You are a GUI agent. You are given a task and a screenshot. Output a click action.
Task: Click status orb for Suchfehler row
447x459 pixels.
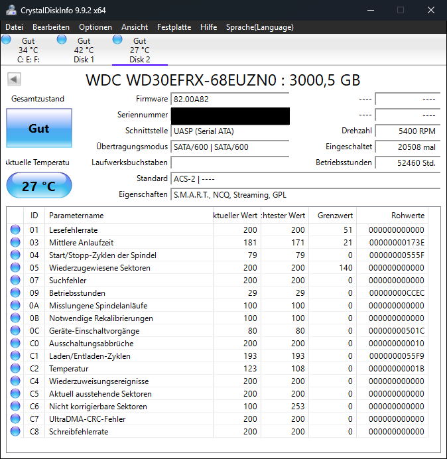tap(15, 280)
